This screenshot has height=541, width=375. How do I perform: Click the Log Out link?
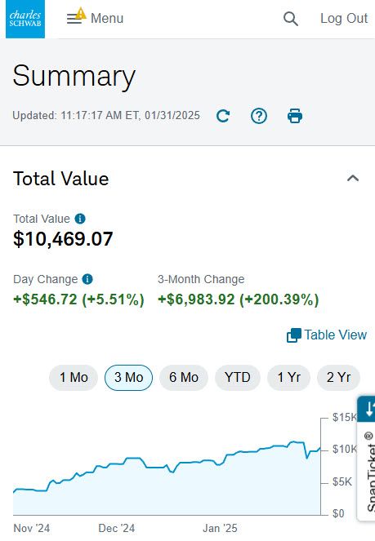click(x=344, y=18)
